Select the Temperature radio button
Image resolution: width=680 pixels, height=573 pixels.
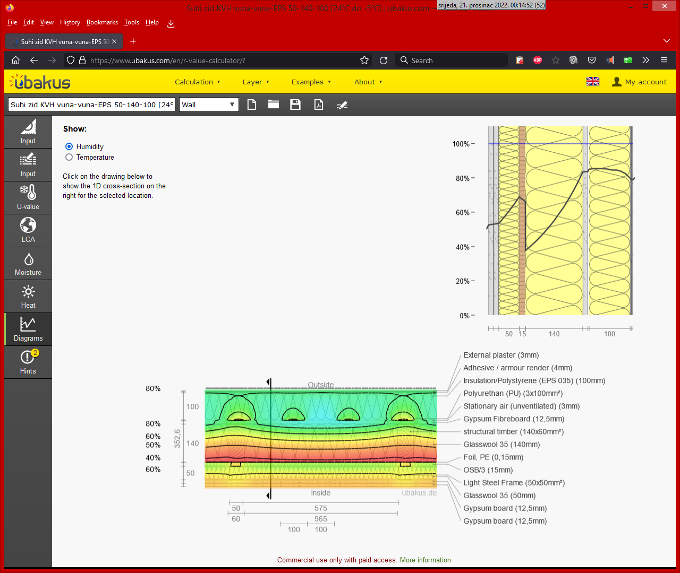(x=69, y=157)
